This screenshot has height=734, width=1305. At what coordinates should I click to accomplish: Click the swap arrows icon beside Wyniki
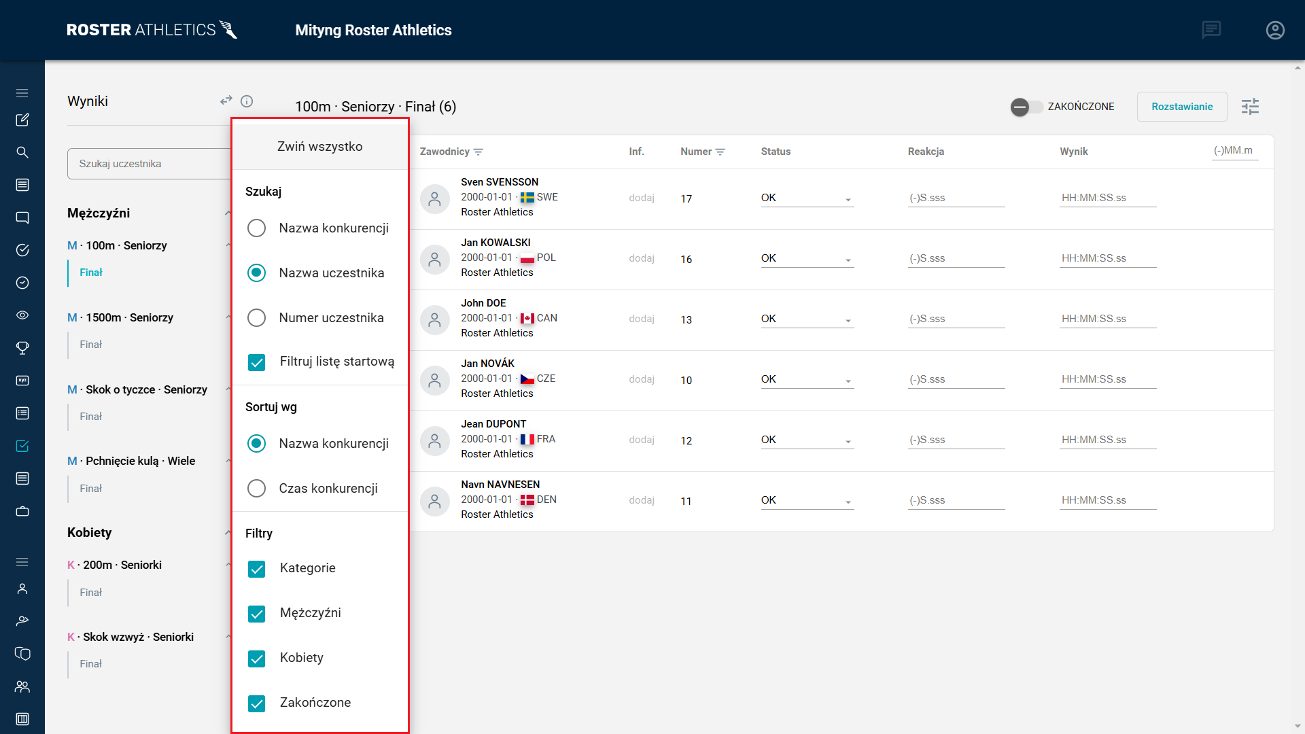click(226, 101)
